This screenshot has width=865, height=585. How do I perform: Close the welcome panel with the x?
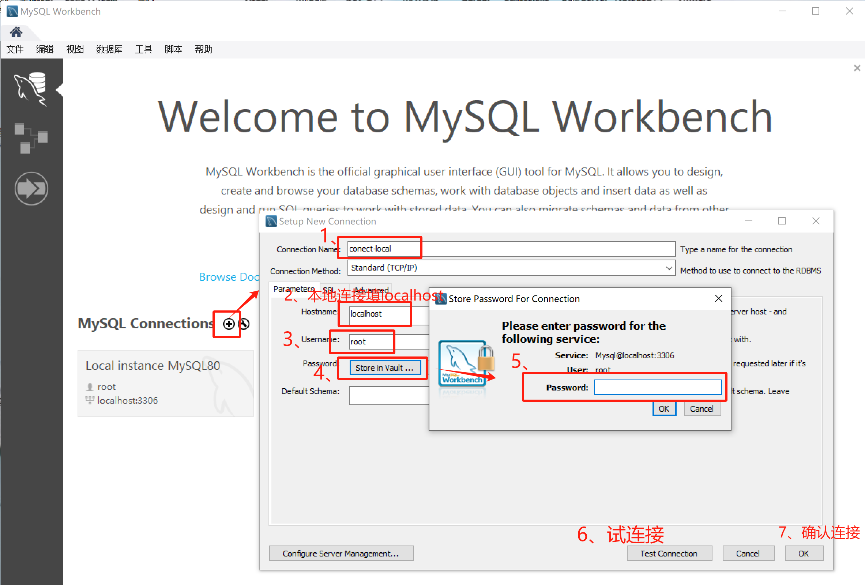pos(857,68)
